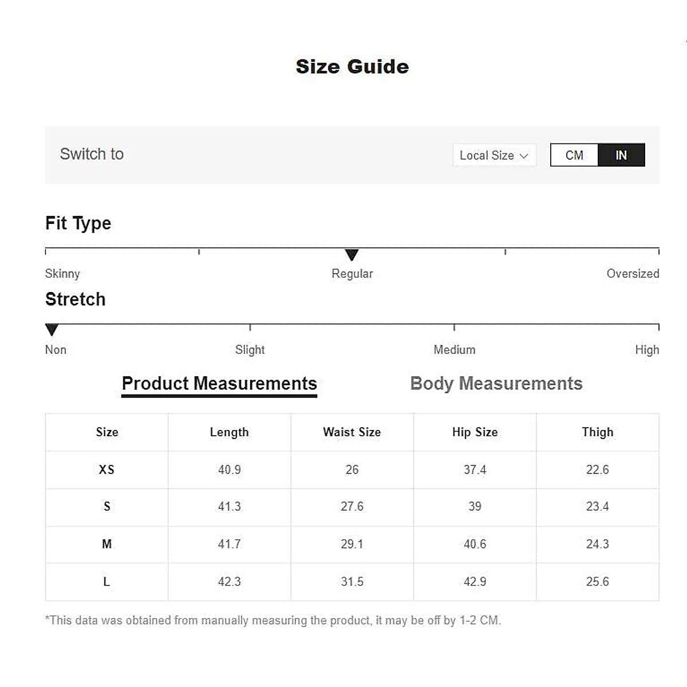The width and height of the screenshot is (687, 687).
Task: Click the Waist Size column header
Action: [352, 432]
